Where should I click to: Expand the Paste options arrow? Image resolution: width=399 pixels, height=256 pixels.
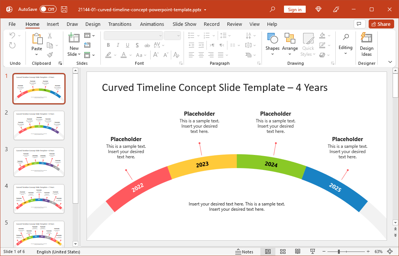[x=37, y=54]
